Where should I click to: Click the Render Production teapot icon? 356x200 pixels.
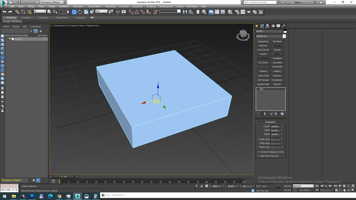tap(249, 12)
